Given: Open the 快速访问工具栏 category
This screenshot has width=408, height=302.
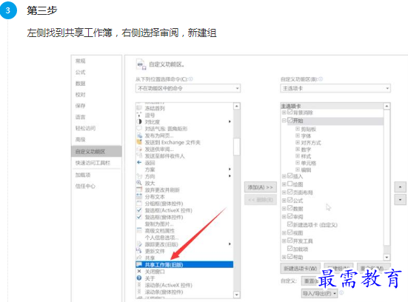Looking at the screenshot, I should point(93,163).
